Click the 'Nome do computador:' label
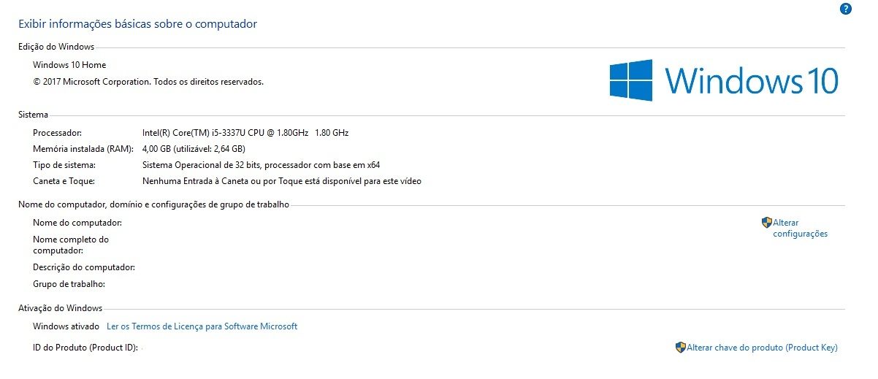Screen dimensions: 878x379 (x=77, y=222)
